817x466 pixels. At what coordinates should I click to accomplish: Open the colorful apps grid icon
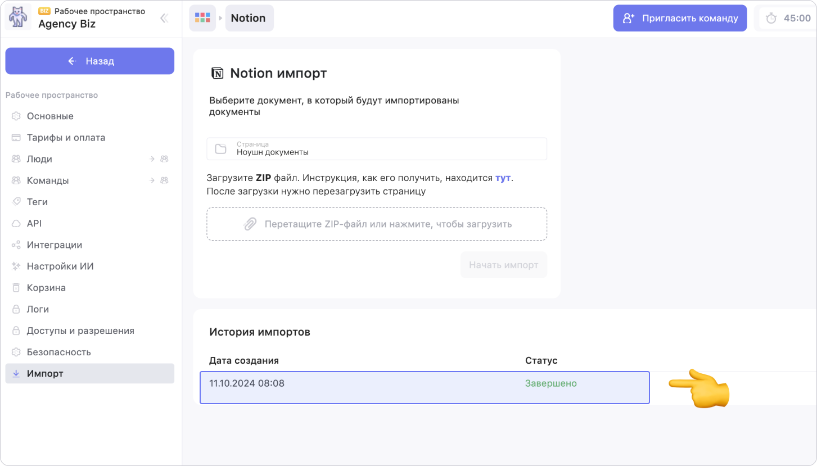(202, 18)
